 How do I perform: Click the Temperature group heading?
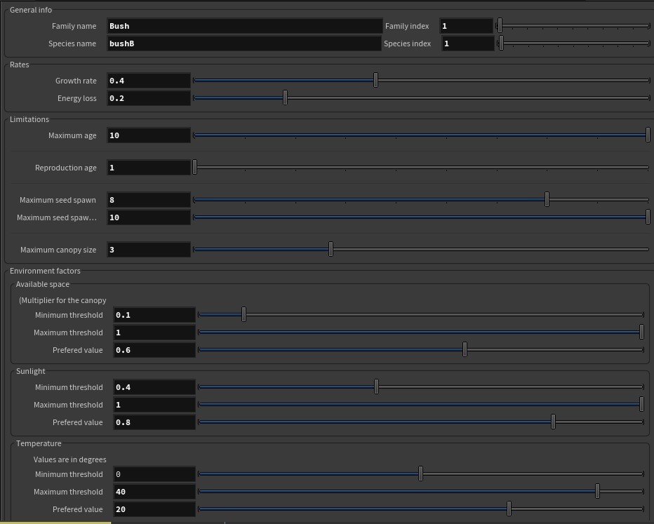(x=39, y=443)
